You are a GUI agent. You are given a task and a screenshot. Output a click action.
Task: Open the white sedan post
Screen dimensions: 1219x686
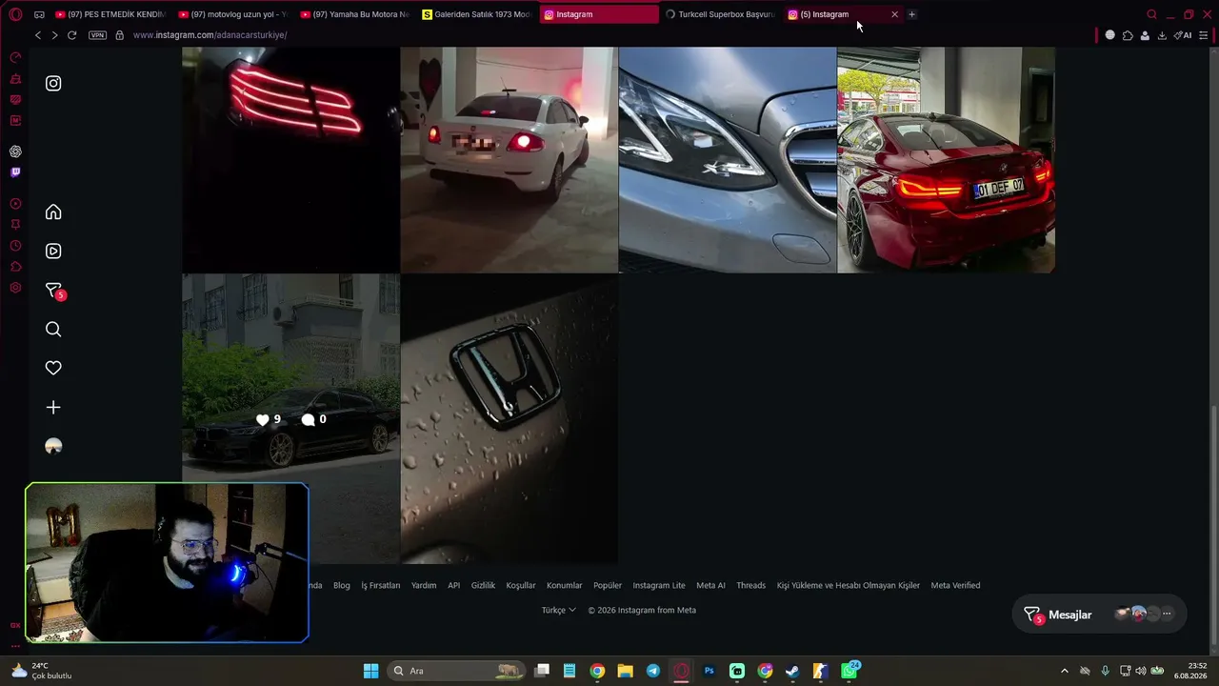[509, 160]
